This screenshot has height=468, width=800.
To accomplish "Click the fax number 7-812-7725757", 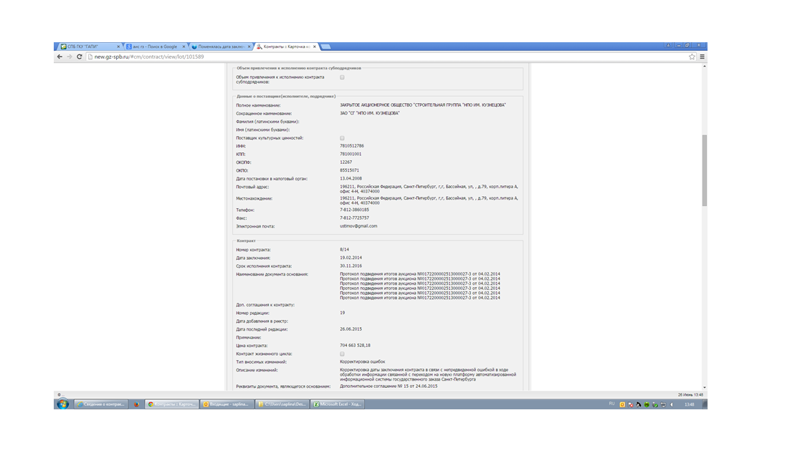I will click(355, 218).
